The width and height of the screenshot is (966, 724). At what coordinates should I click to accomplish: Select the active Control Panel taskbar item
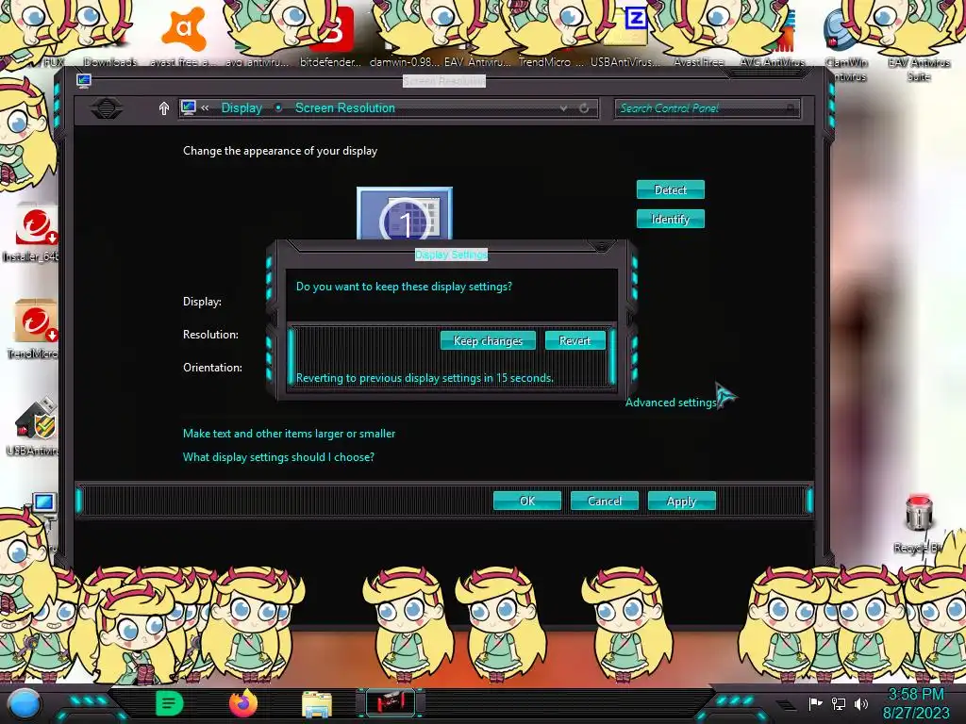[x=391, y=703]
